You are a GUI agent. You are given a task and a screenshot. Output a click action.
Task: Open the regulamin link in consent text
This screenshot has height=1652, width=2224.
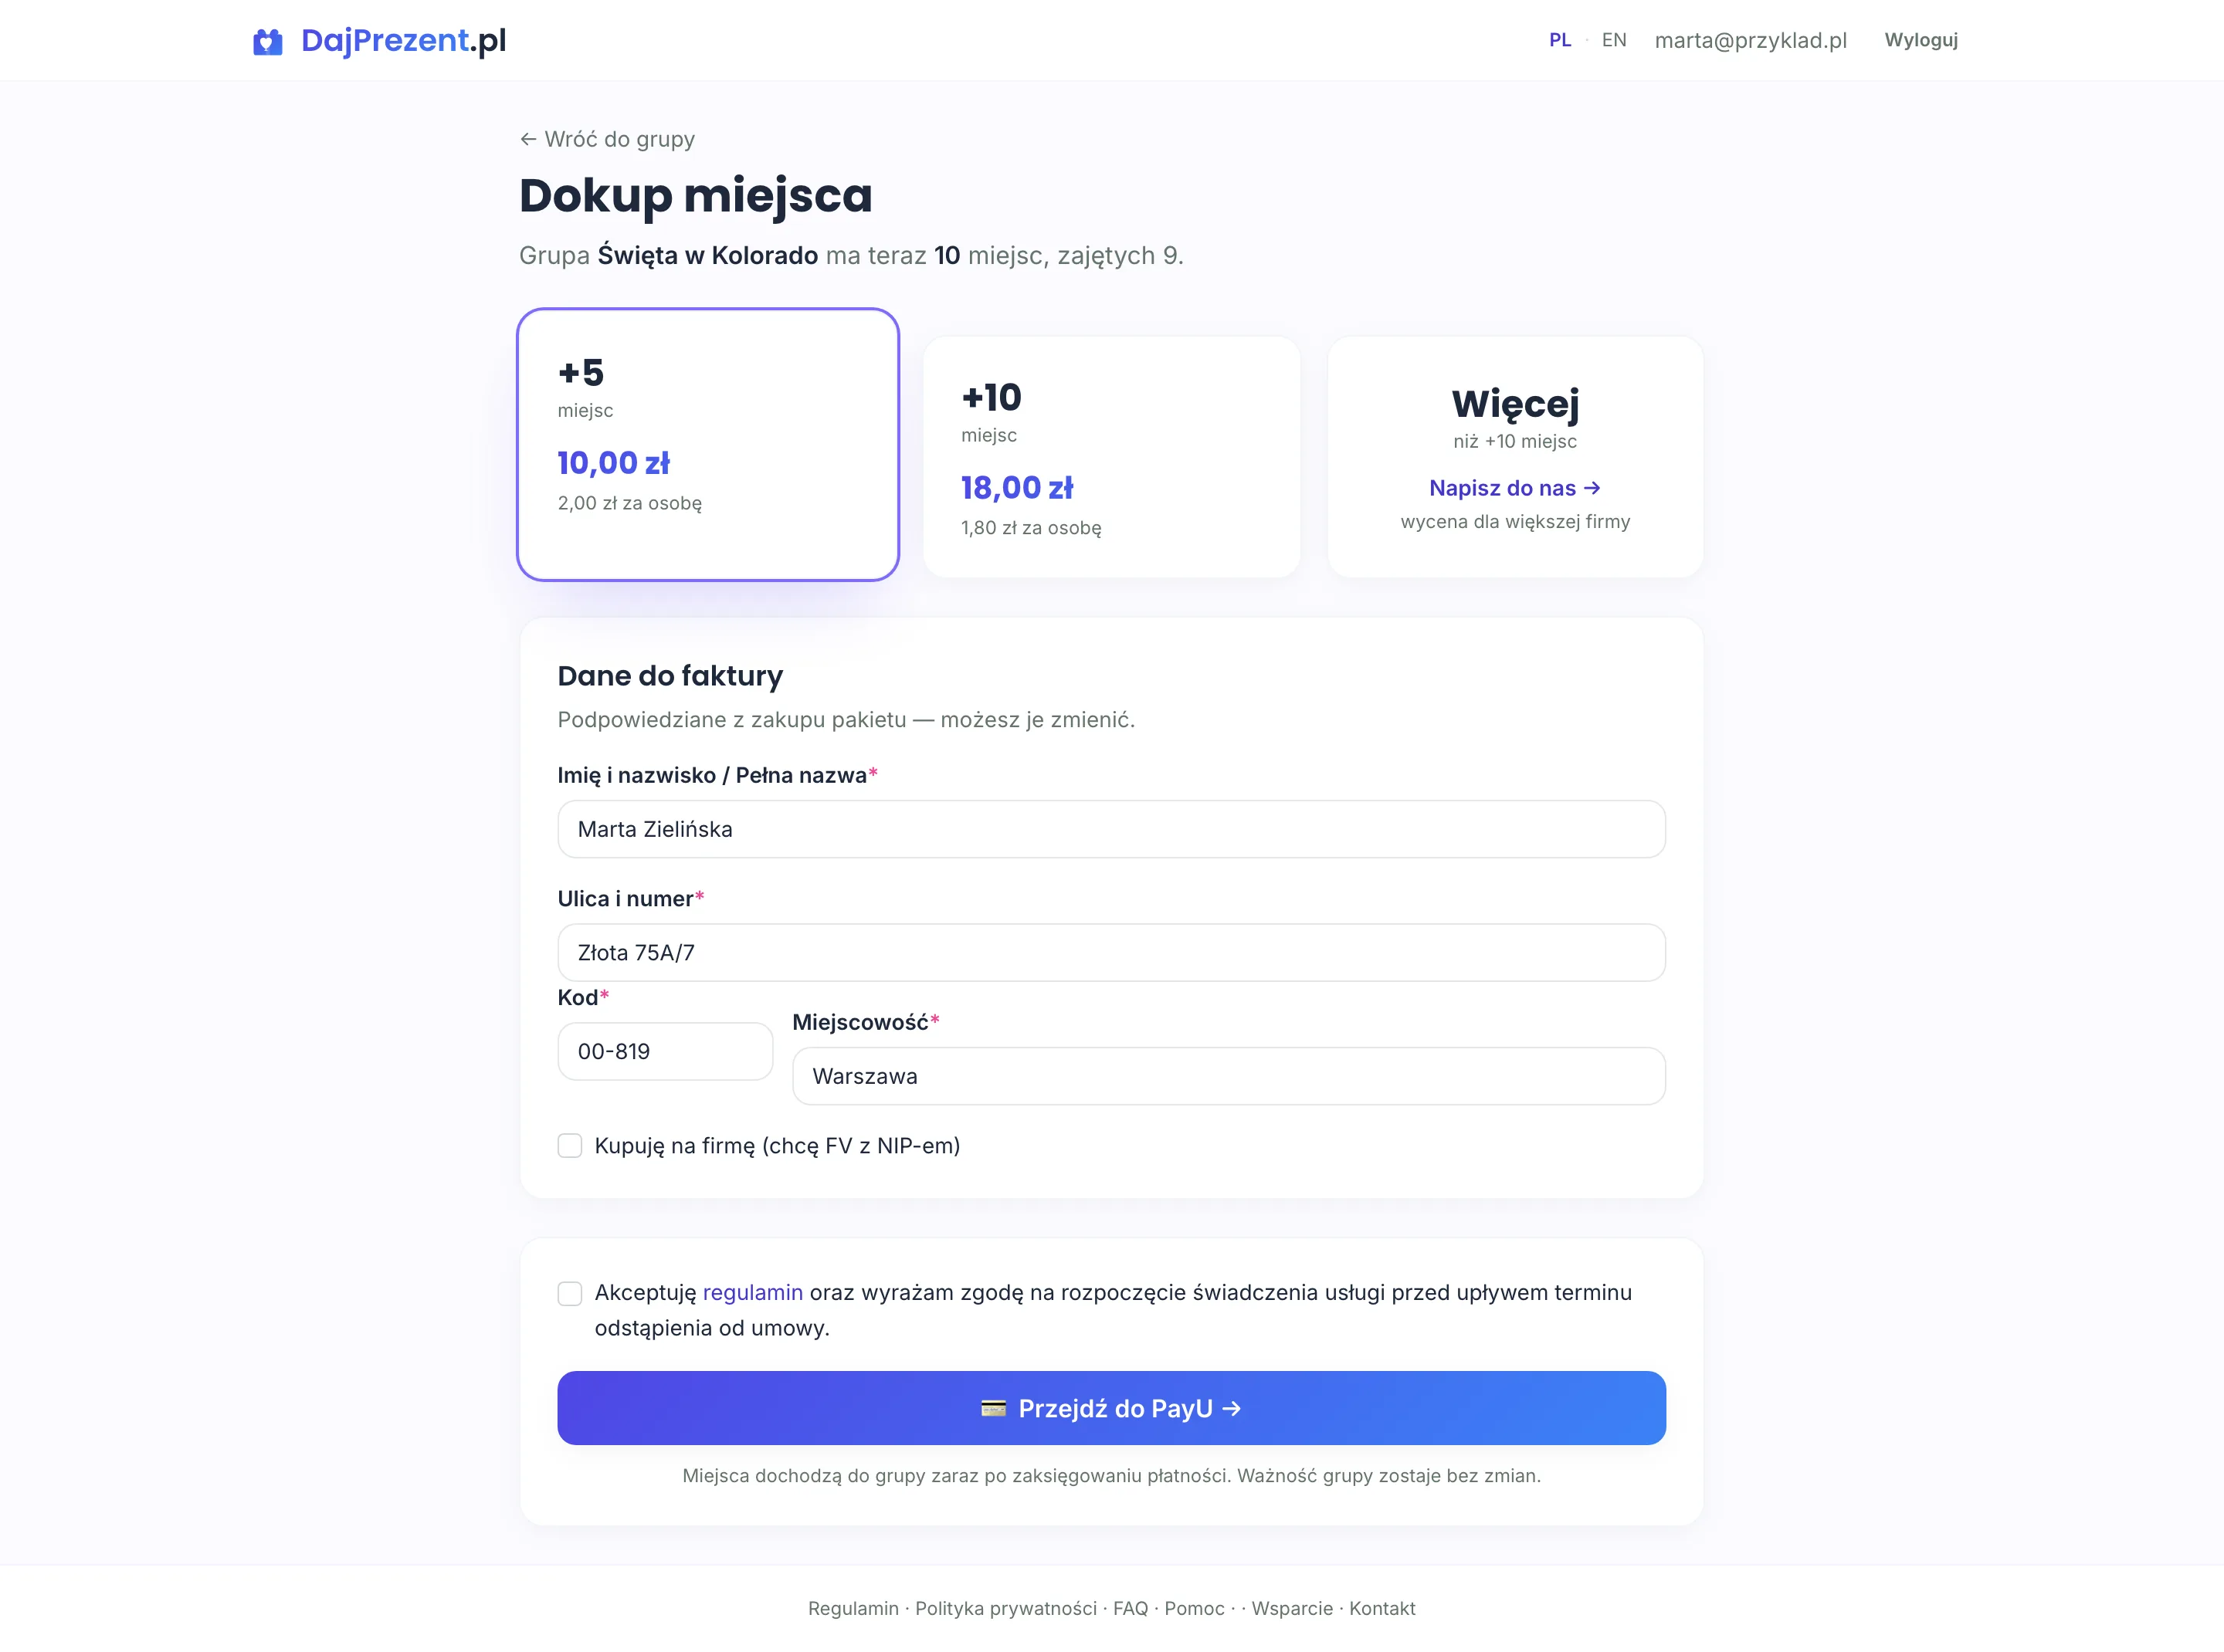(752, 1293)
